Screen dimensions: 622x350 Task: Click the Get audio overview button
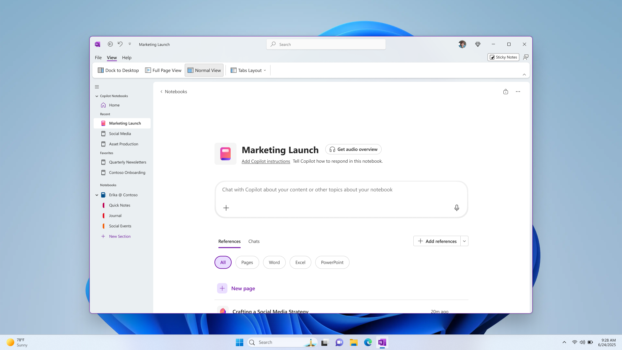353,149
